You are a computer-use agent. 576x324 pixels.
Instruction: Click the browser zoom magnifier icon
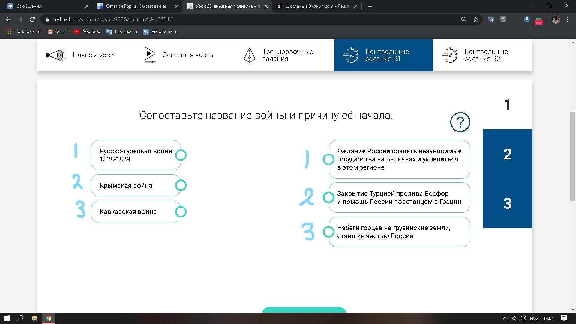(463, 19)
